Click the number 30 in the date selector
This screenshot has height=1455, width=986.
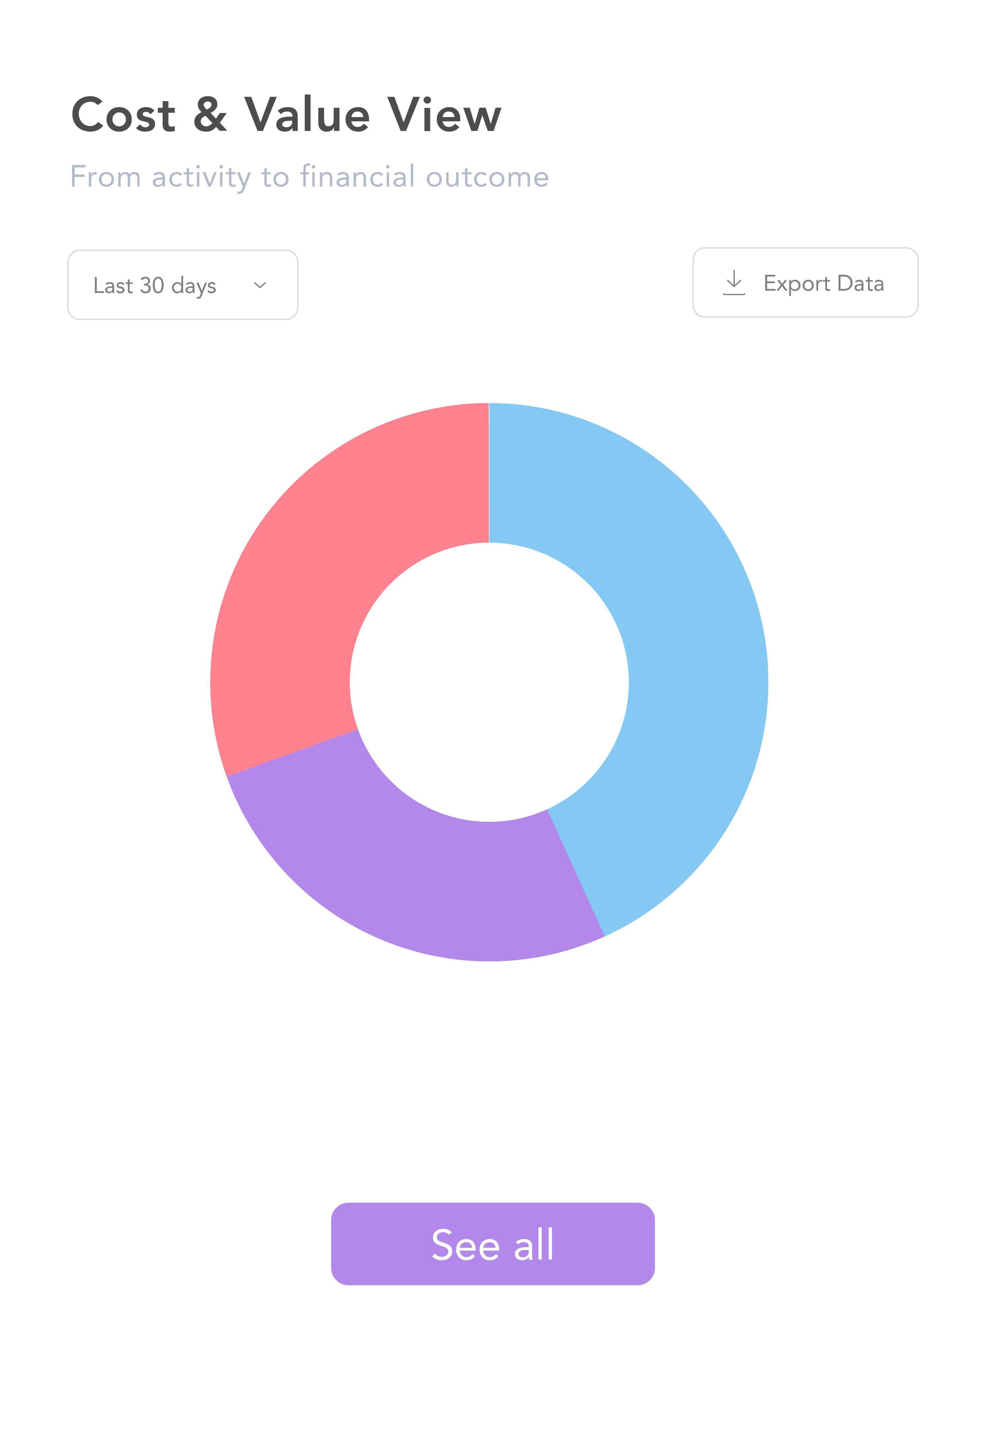click(152, 285)
